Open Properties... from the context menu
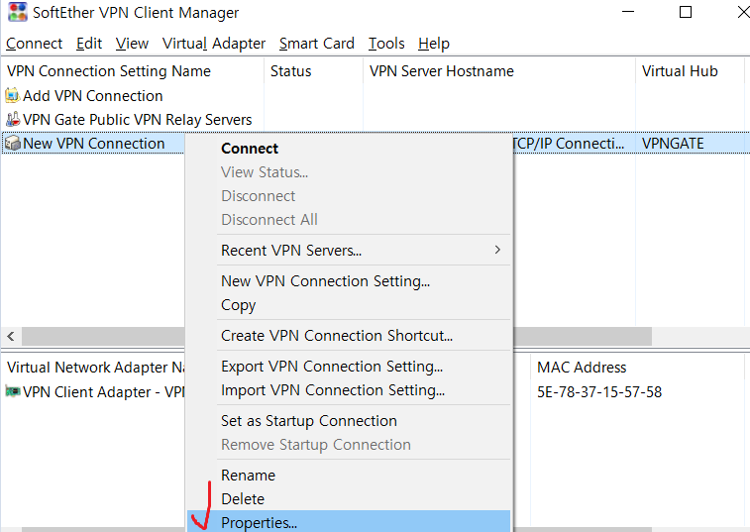750x532 pixels. pos(348,522)
